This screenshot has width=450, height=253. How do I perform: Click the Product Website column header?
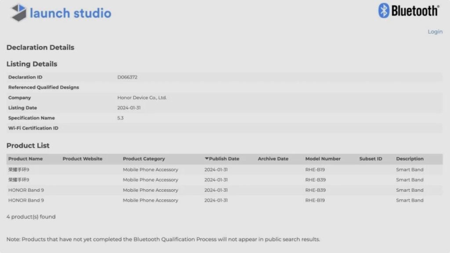pos(82,159)
